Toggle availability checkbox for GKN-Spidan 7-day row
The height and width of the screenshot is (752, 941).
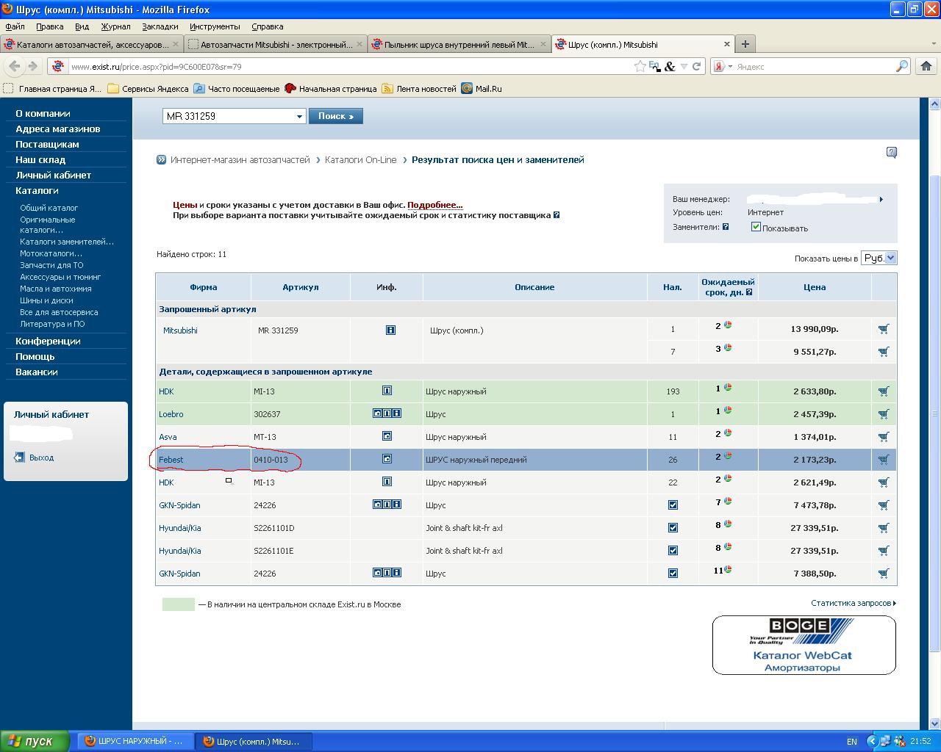(x=673, y=505)
